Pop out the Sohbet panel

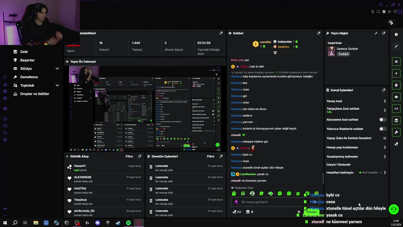click(x=319, y=33)
